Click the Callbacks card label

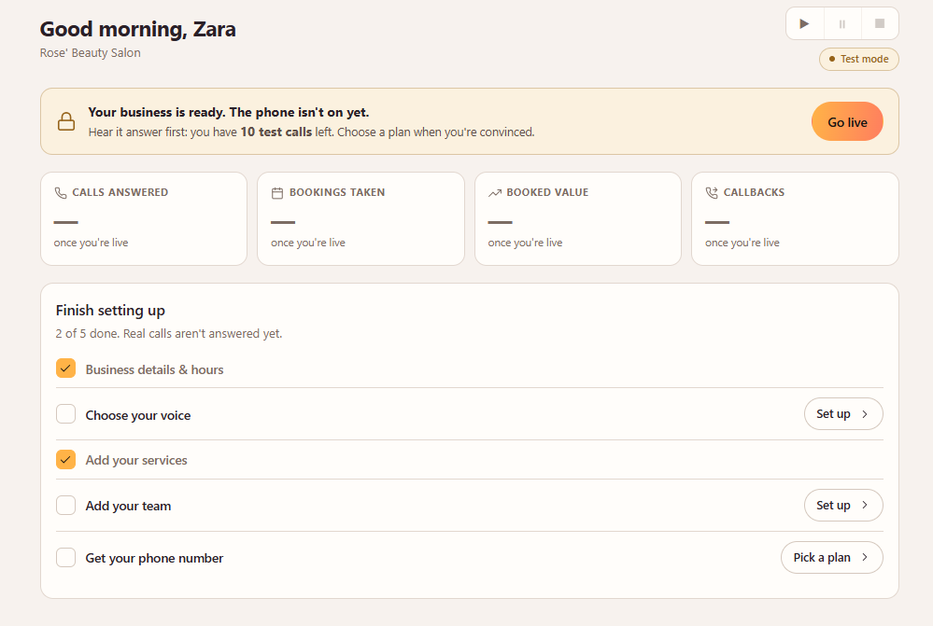(x=754, y=192)
